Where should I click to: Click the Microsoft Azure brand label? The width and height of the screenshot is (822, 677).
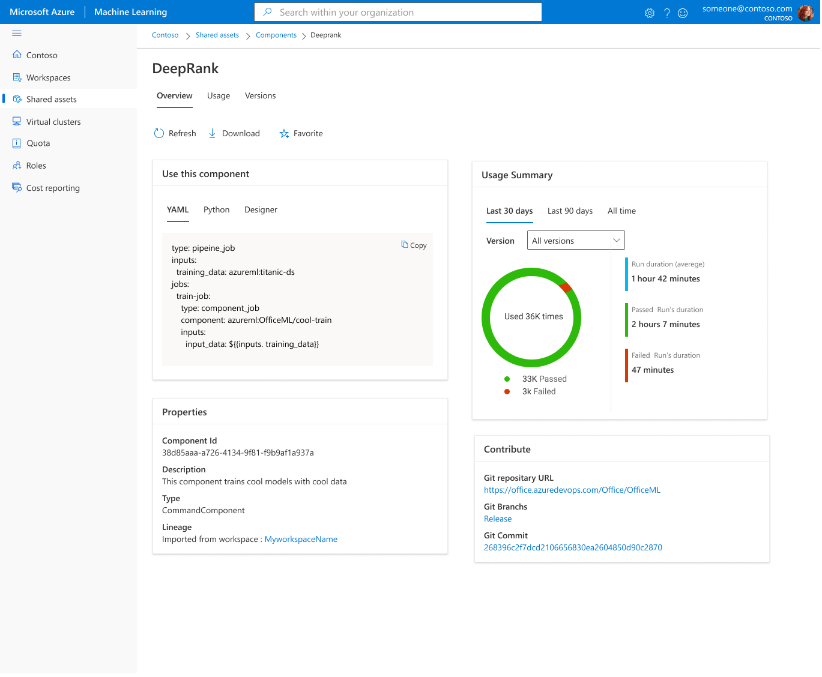tap(42, 12)
